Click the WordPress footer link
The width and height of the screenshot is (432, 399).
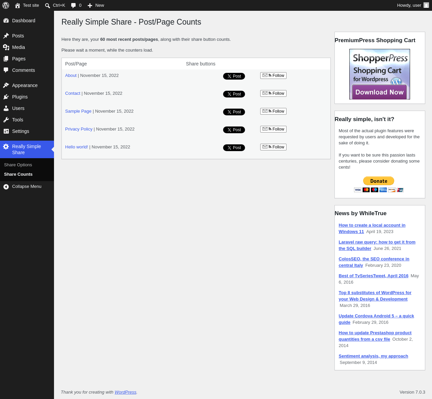click(126, 392)
